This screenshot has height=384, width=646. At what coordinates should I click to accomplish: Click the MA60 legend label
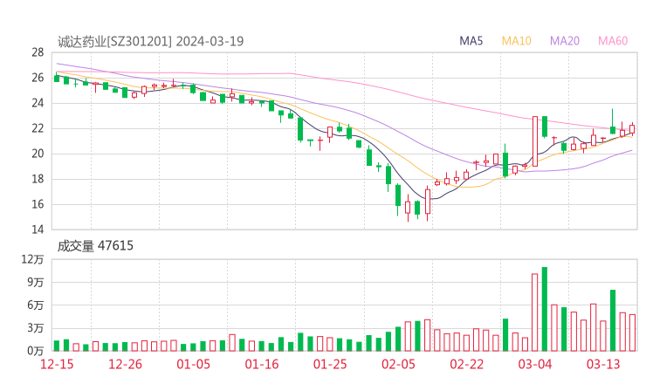613,41
